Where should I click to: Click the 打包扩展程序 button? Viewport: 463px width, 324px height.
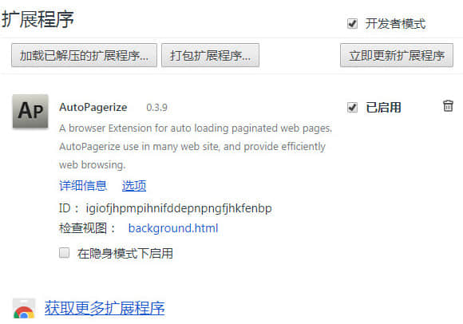click(210, 55)
